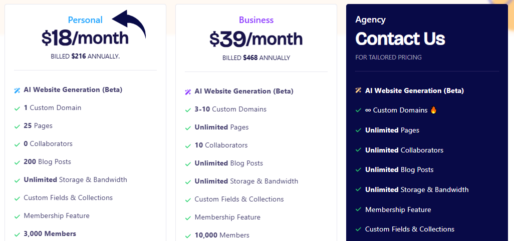Click the checkmark beside 10 Collaborators
This screenshot has width=514, height=241.
coord(188,145)
